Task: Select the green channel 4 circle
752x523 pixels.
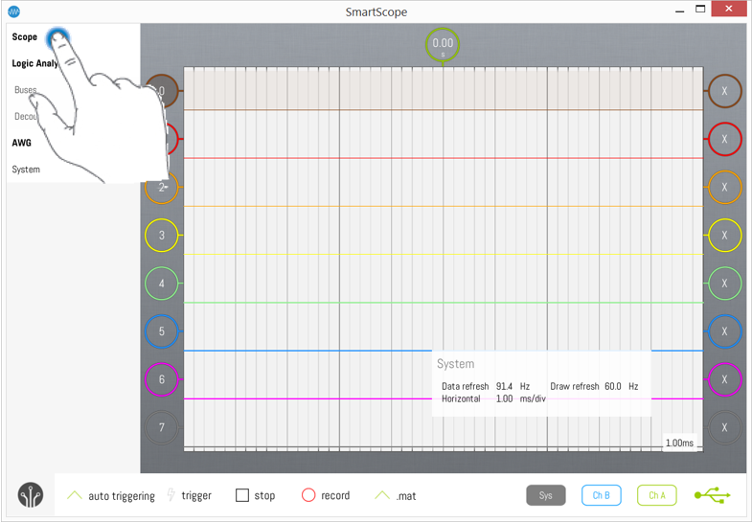Action: pyautogui.click(x=162, y=284)
